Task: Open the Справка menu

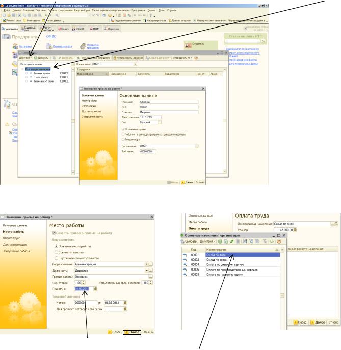Action: pos(172,10)
